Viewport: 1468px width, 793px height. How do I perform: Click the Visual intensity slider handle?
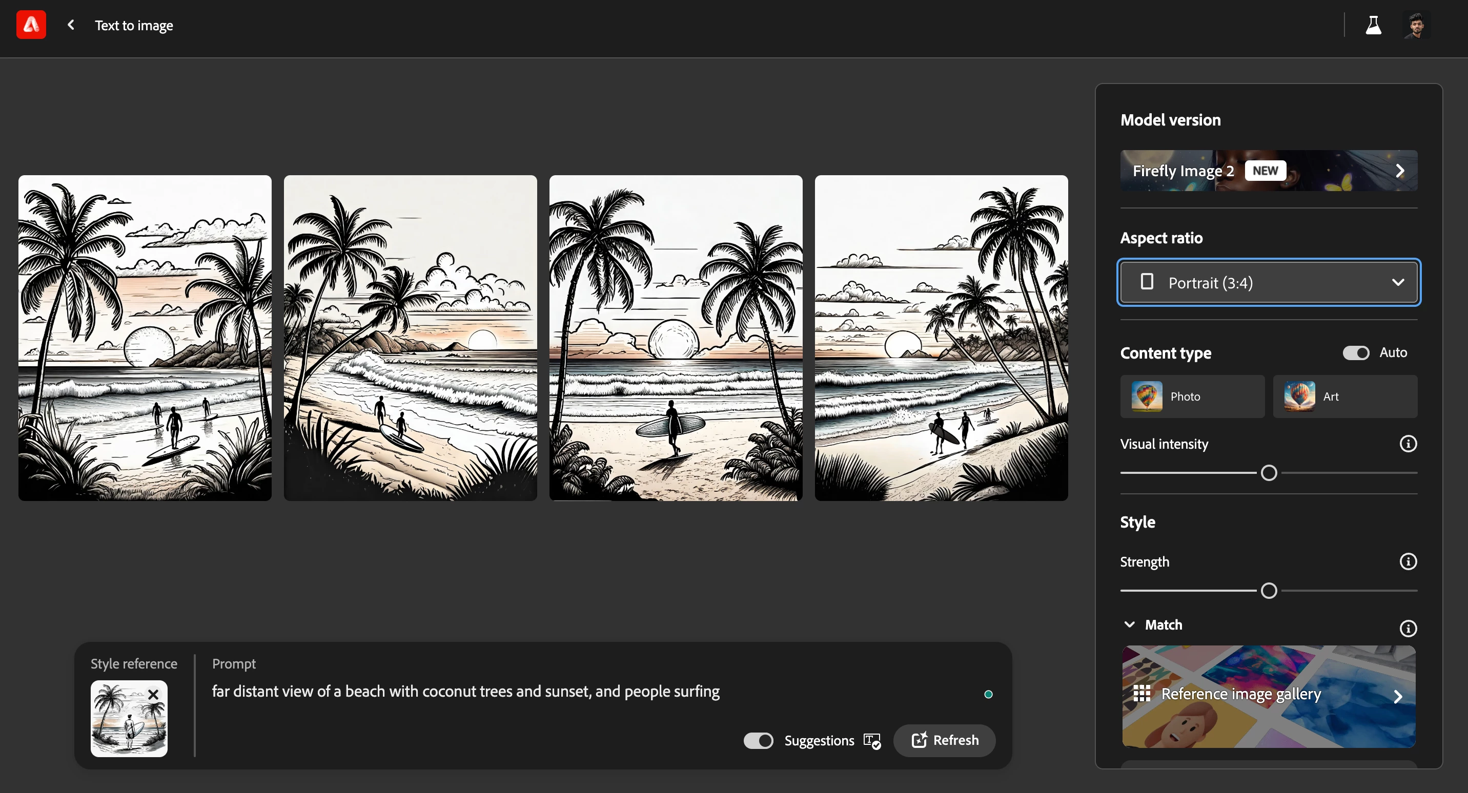(x=1269, y=473)
